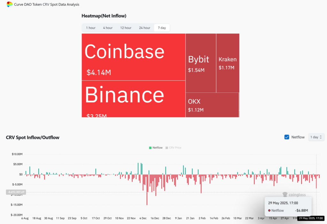Select the Kraken heatmap block
The image size is (327, 224).
click(x=228, y=63)
